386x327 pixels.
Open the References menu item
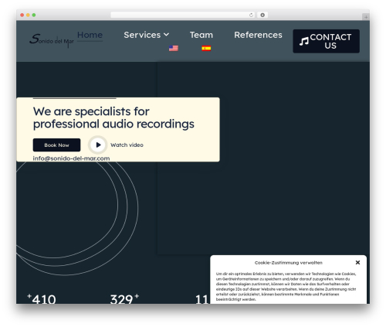click(x=258, y=35)
